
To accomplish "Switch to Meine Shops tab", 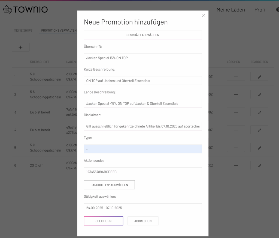I will 23,31.
